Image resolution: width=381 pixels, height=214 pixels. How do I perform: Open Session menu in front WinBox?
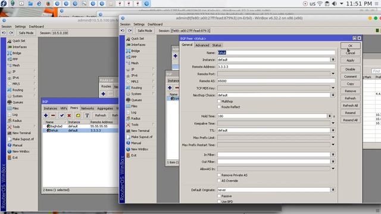(x=125, y=24)
